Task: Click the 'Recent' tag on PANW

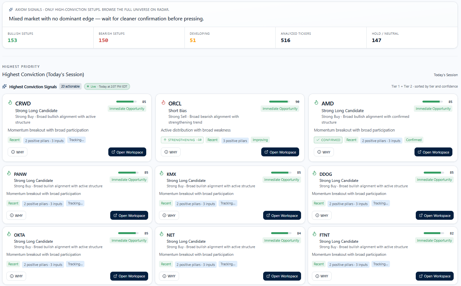Action: tap(13, 203)
